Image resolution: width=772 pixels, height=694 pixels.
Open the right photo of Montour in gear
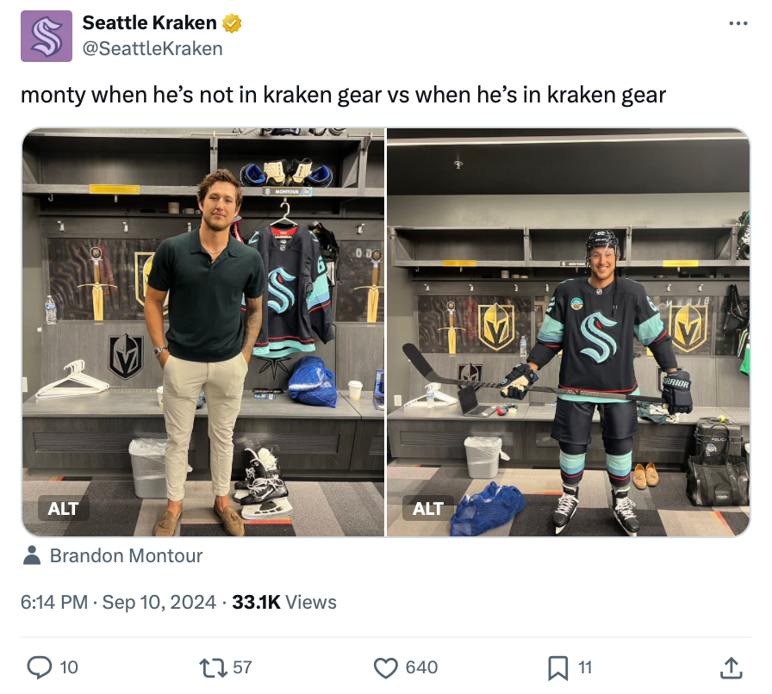[x=568, y=332]
